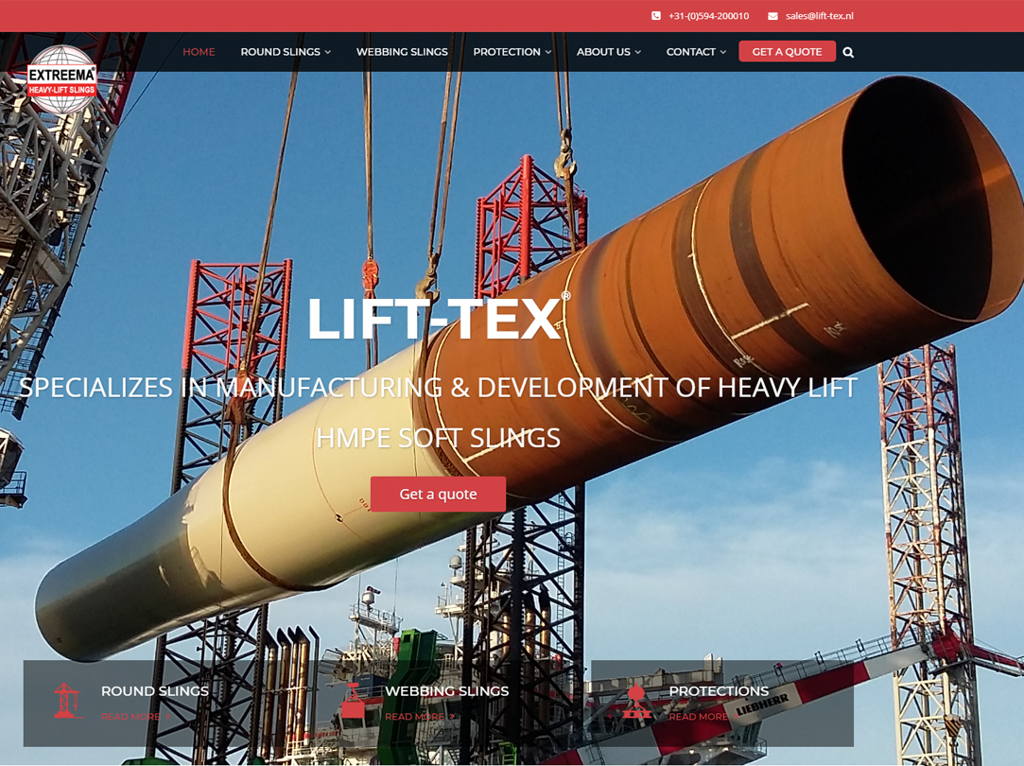Expand the Protection menu chevron
This screenshot has width=1024, height=766.
(548, 52)
